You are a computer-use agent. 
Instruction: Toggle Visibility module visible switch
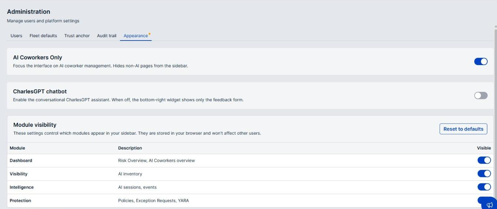(484, 174)
